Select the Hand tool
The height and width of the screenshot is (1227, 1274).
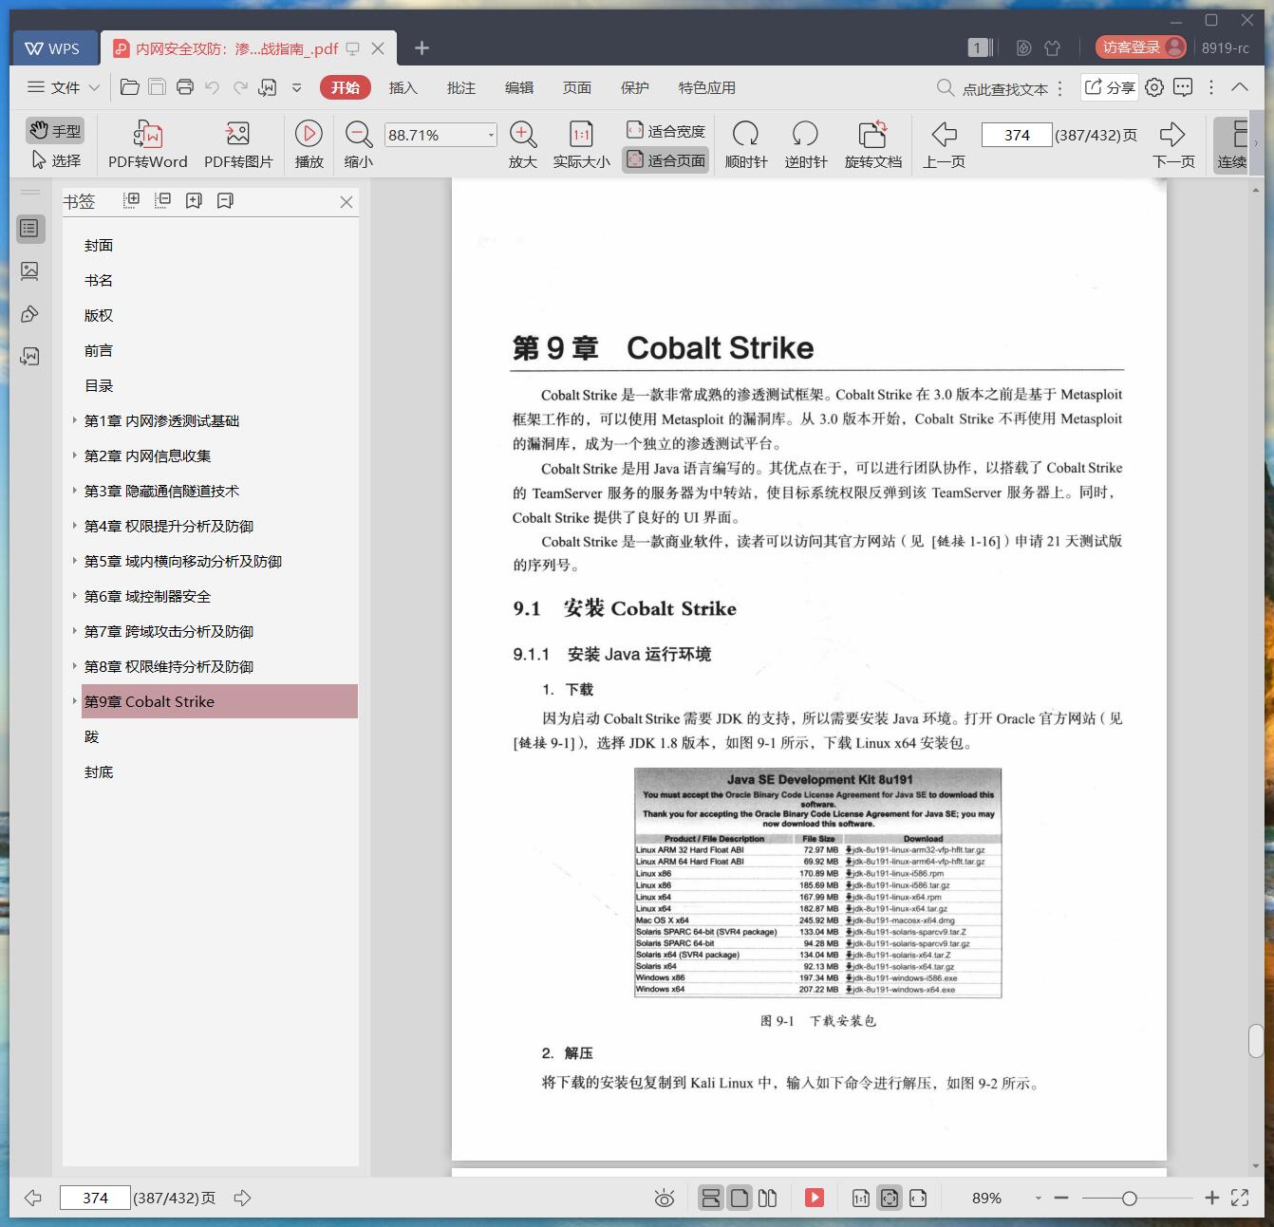coord(54,130)
